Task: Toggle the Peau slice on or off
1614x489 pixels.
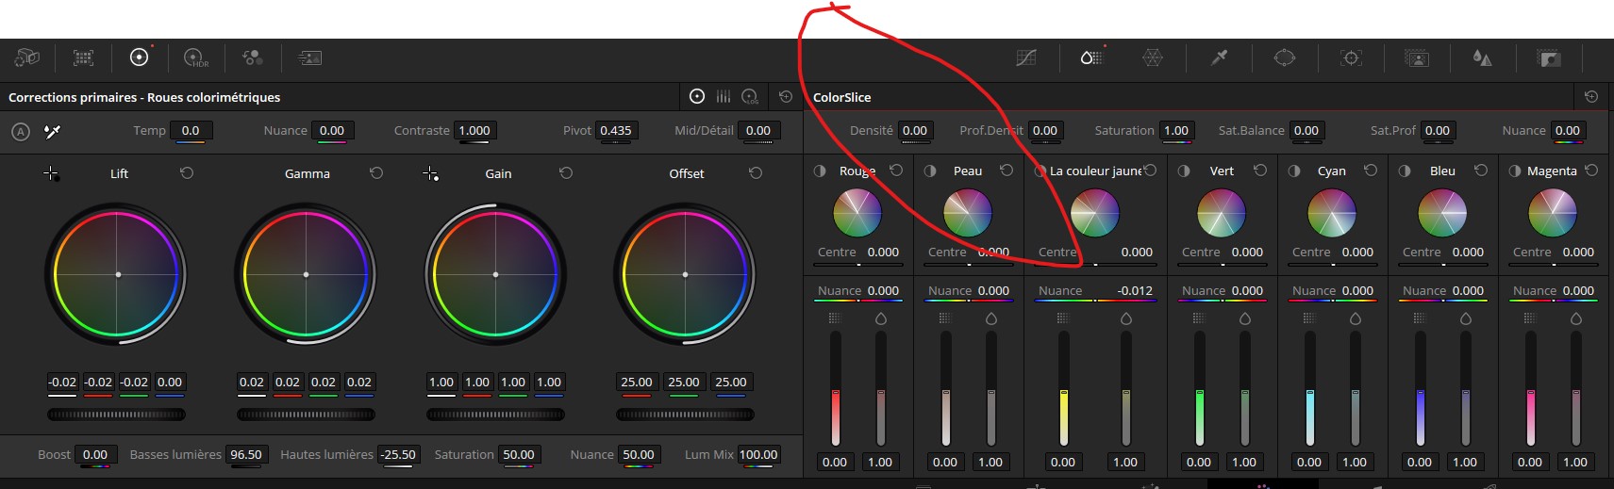Action: click(x=930, y=171)
